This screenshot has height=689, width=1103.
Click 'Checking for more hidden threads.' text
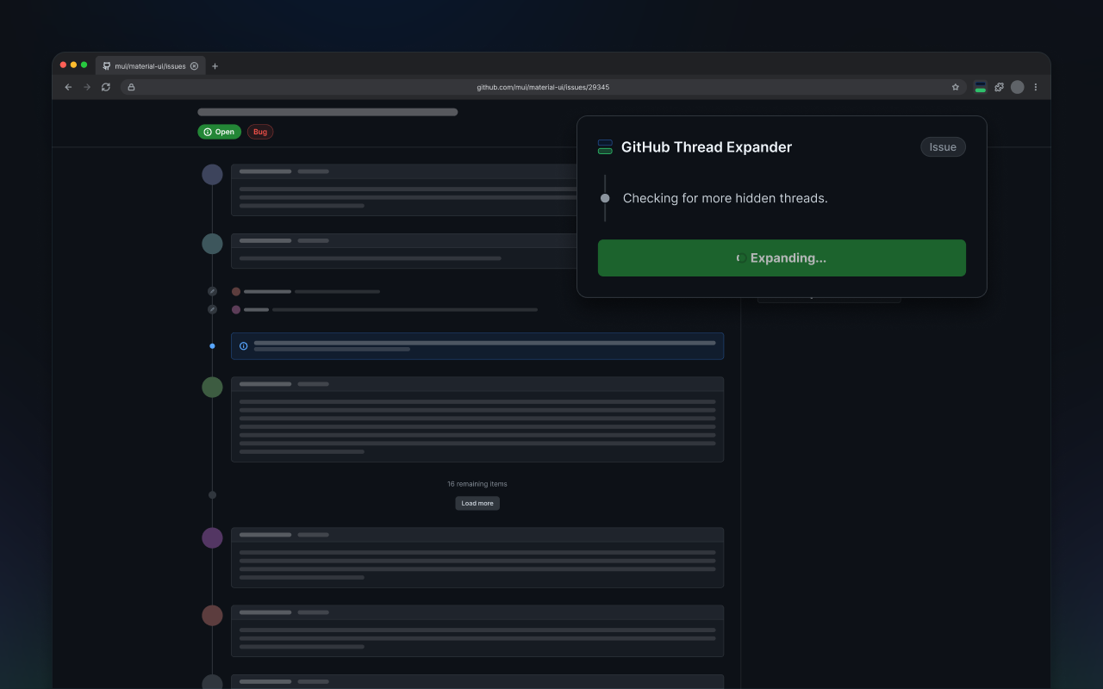[x=725, y=198]
